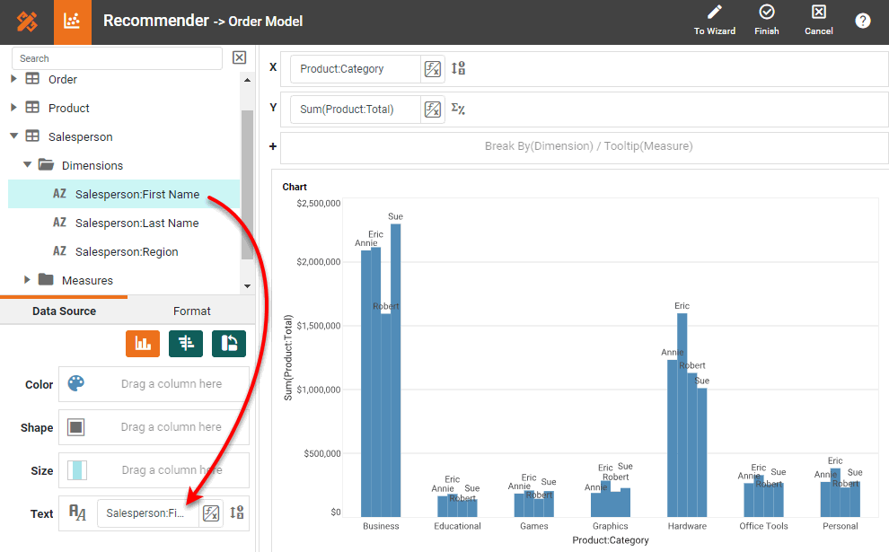The image size is (889, 552).
Task: Open the help question mark icon
Action: click(x=862, y=21)
